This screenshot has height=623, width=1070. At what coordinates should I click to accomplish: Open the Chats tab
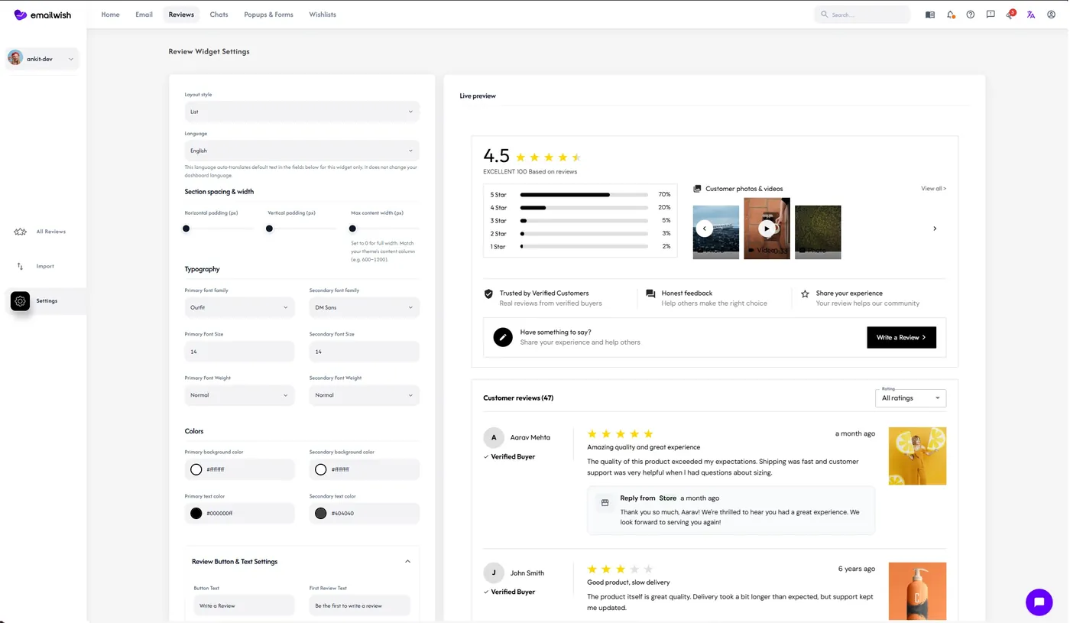tap(219, 15)
